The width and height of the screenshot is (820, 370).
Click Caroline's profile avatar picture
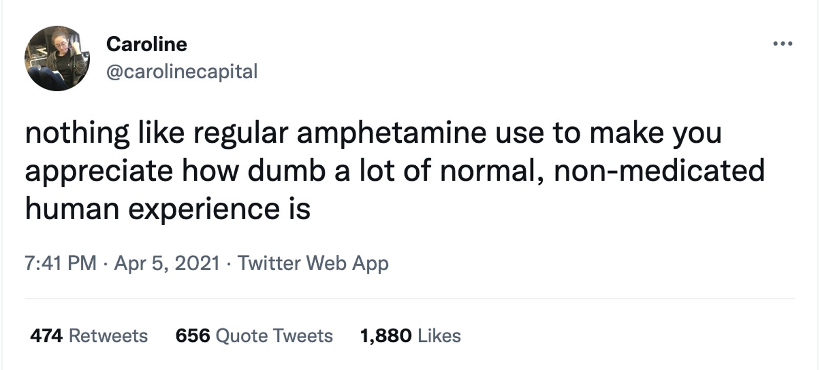pos(57,58)
